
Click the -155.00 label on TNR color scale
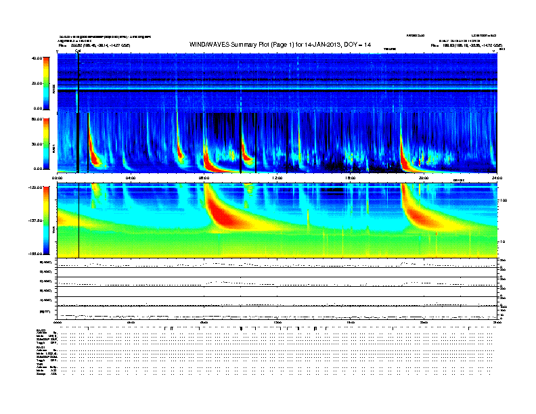point(35,254)
